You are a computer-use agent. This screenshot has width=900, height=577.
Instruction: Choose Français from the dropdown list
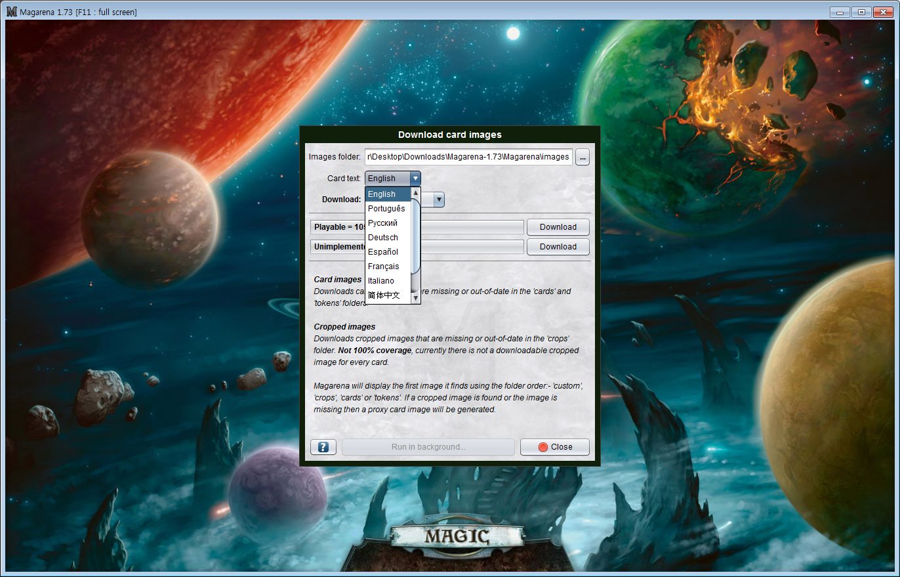pyautogui.click(x=387, y=267)
